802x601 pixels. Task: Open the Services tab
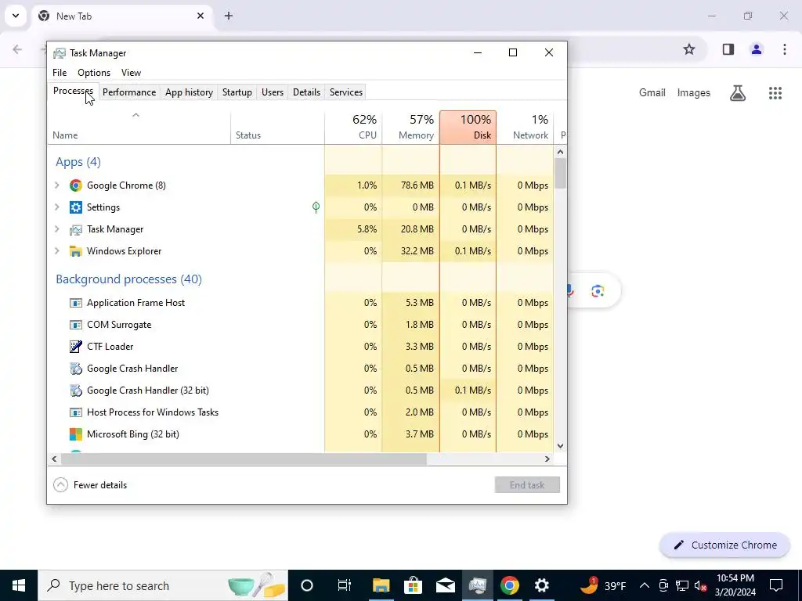tap(345, 92)
